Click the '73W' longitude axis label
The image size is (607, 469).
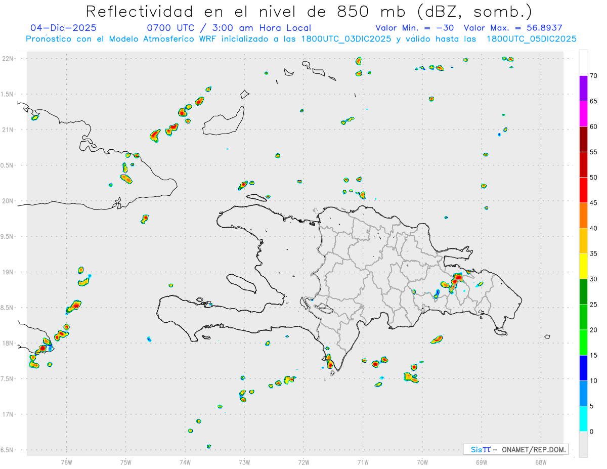tap(244, 462)
